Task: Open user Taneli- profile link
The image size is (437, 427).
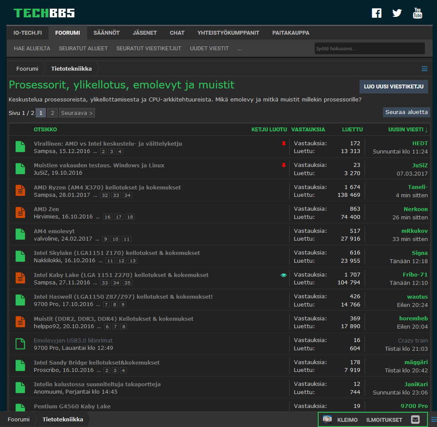Action: coord(417,187)
